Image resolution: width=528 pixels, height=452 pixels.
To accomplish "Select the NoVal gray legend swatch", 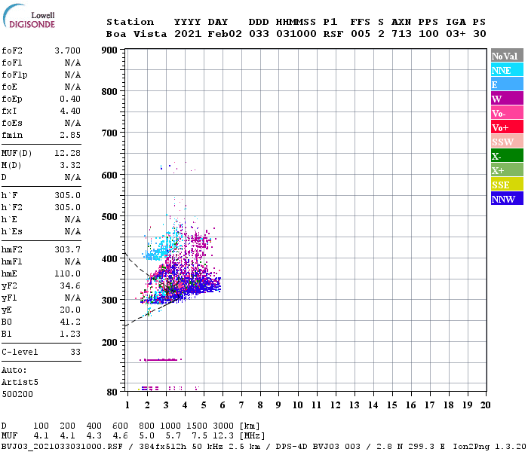I will click(x=507, y=56).
